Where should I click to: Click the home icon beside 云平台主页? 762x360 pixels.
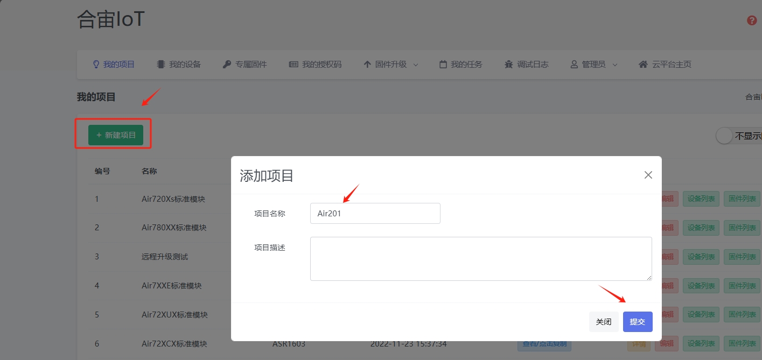click(643, 65)
